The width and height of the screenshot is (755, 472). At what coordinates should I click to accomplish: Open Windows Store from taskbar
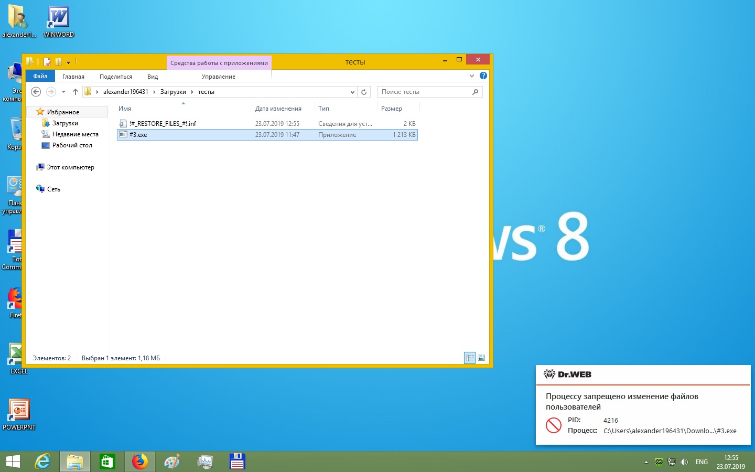tap(107, 462)
